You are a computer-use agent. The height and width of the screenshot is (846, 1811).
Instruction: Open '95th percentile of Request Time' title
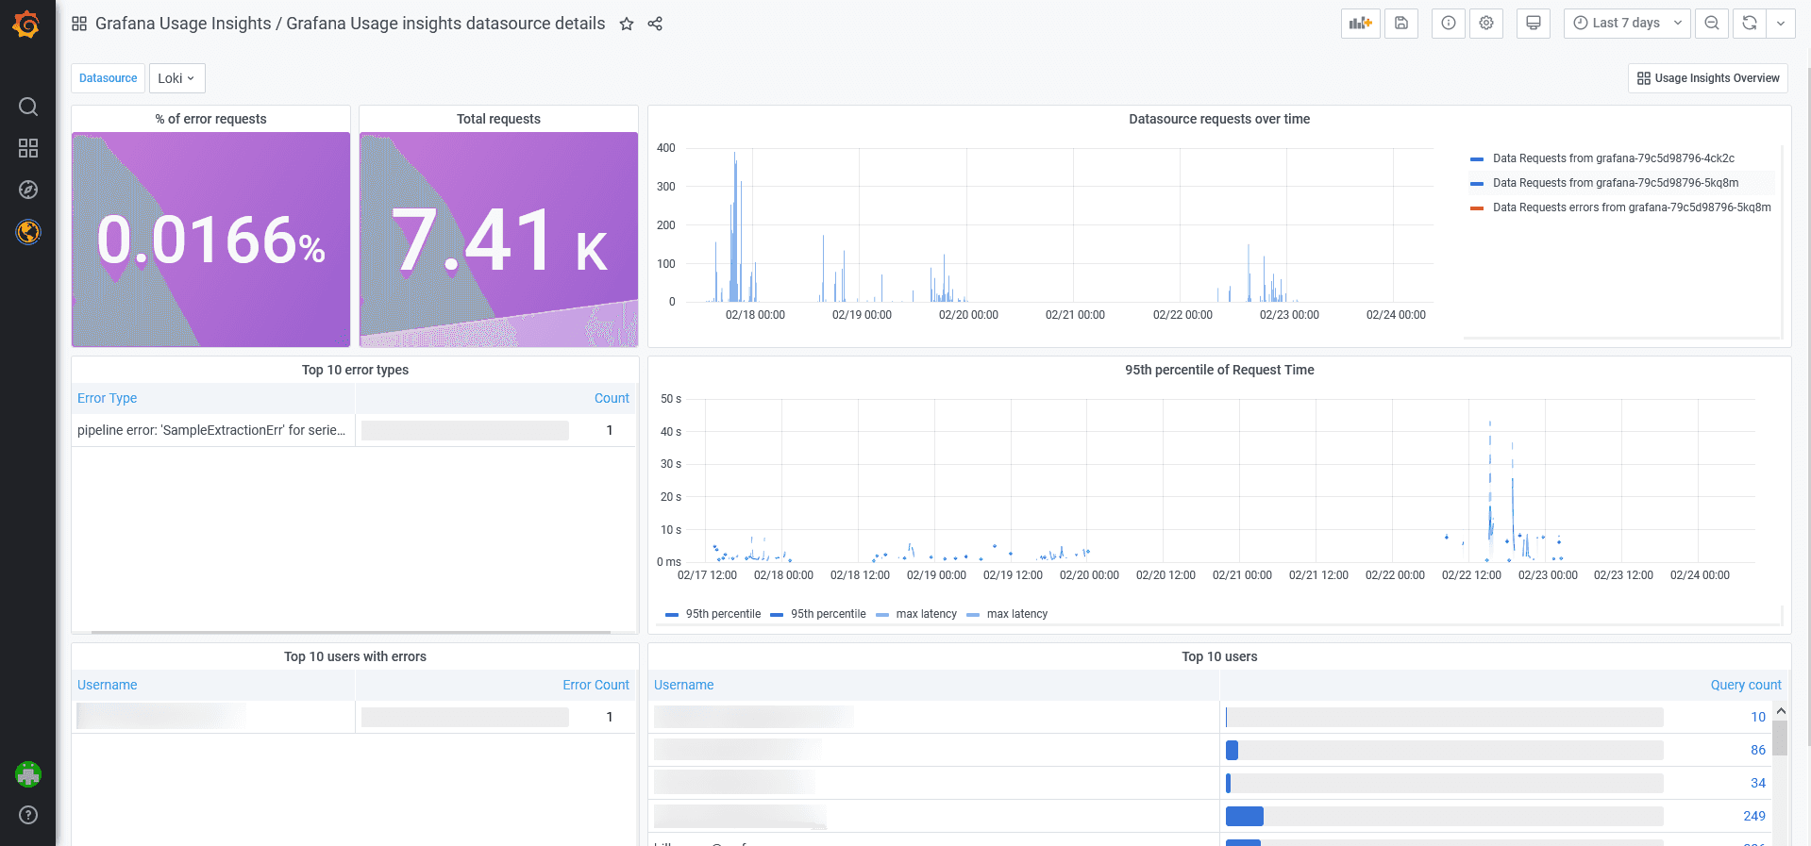click(1219, 370)
